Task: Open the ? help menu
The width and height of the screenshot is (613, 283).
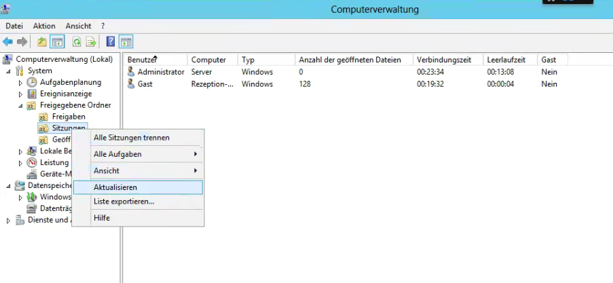Action: pyautogui.click(x=103, y=26)
